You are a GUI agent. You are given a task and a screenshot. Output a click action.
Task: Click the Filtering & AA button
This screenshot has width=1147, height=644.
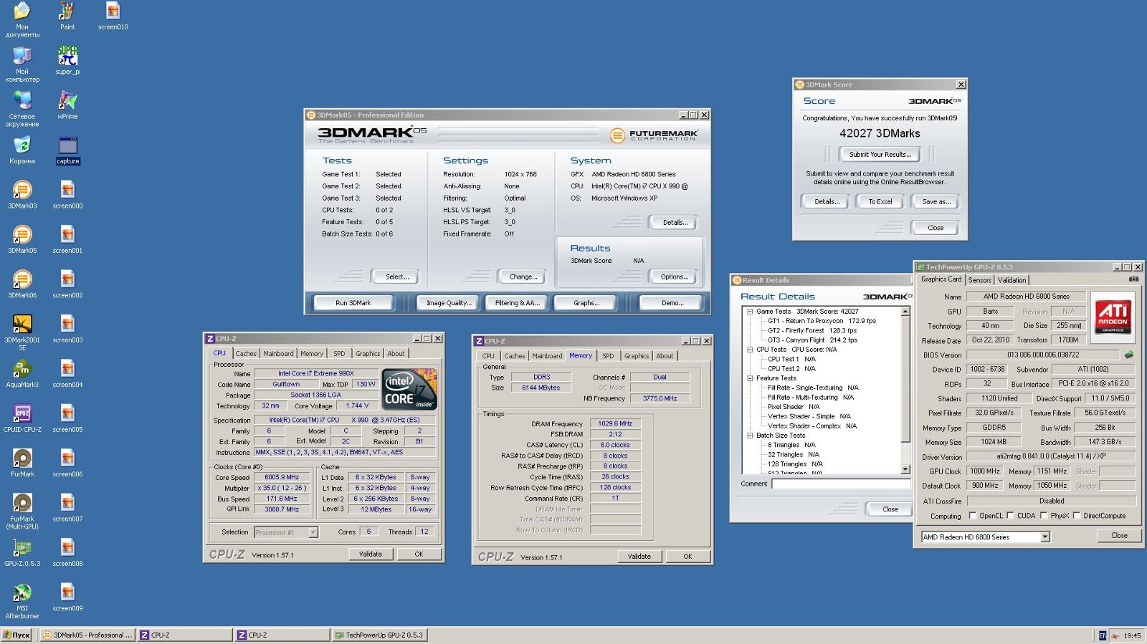click(517, 303)
